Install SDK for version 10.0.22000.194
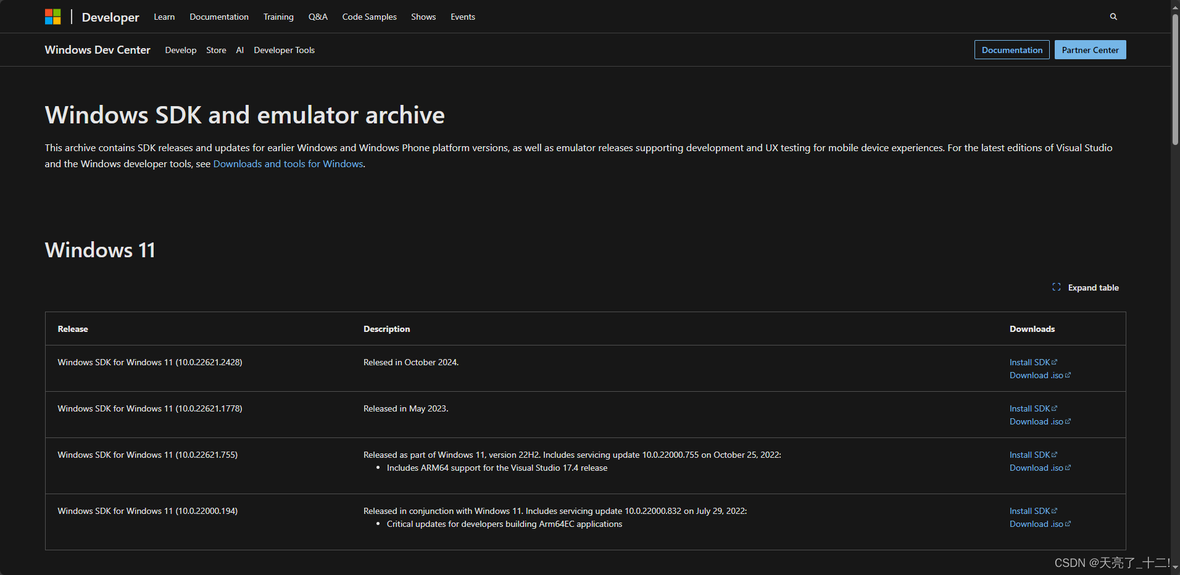This screenshot has height=575, width=1180. 1033,511
